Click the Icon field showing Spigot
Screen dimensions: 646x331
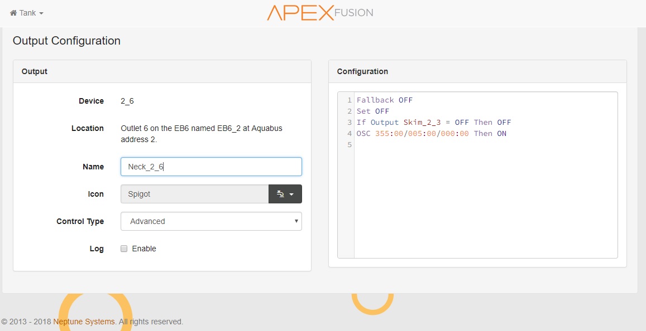tap(194, 194)
